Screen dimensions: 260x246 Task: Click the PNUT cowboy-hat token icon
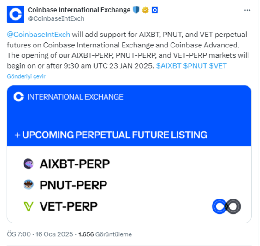(x=29, y=185)
